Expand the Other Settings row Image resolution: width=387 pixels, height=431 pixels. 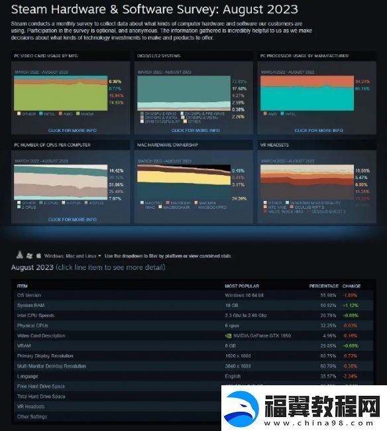tap(117, 416)
